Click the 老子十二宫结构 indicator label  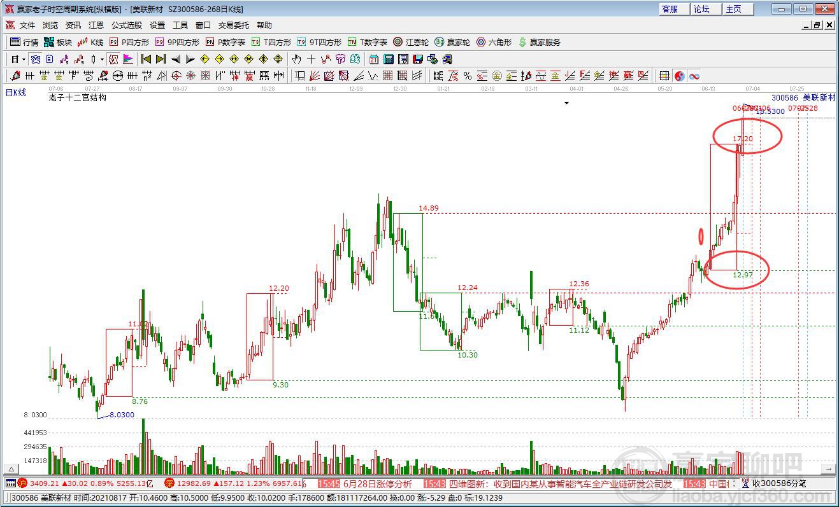pyautogui.click(x=77, y=97)
